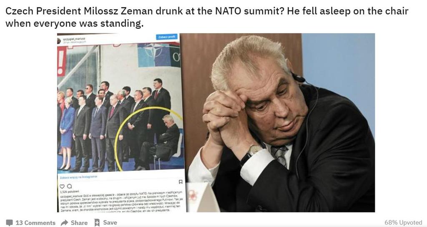This screenshot has height=227, width=427.
Task: Click the Instagram caption text block
Action: pos(121,202)
